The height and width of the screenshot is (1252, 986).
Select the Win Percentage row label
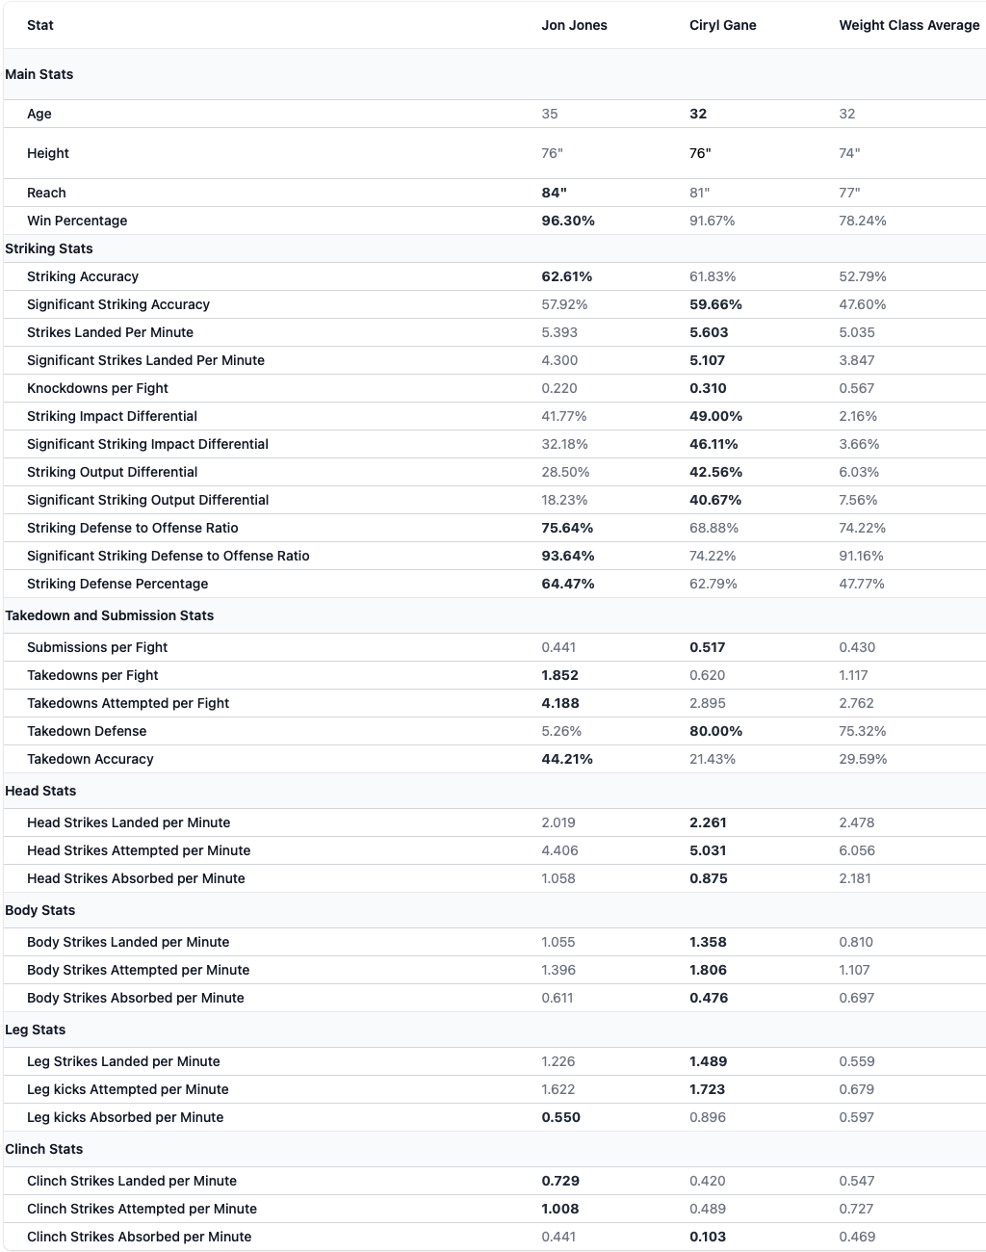tap(77, 221)
